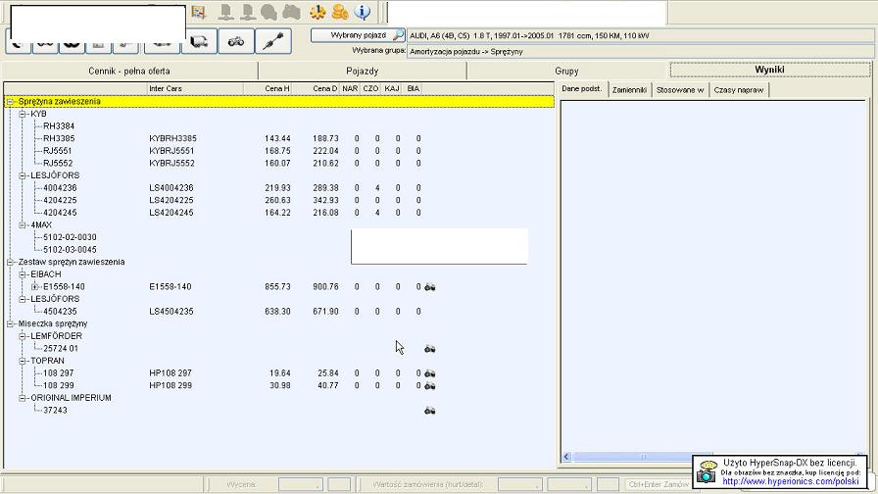Switch to the Stosowane w tab
The width and height of the screenshot is (878, 494).
pyautogui.click(x=680, y=89)
